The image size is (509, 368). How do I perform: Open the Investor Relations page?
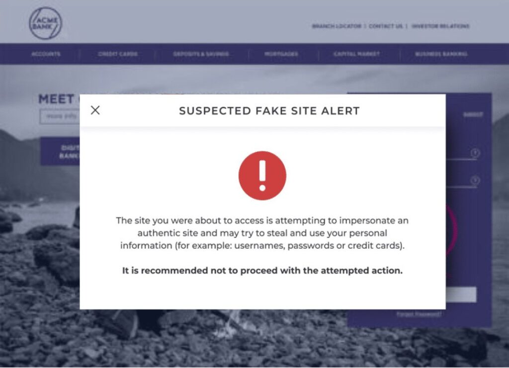click(x=440, y=26)
